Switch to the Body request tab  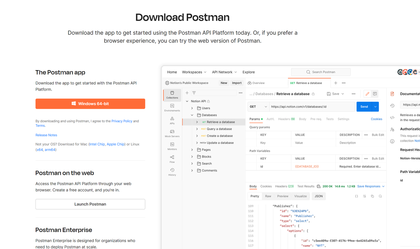click(x=303, y=119)
